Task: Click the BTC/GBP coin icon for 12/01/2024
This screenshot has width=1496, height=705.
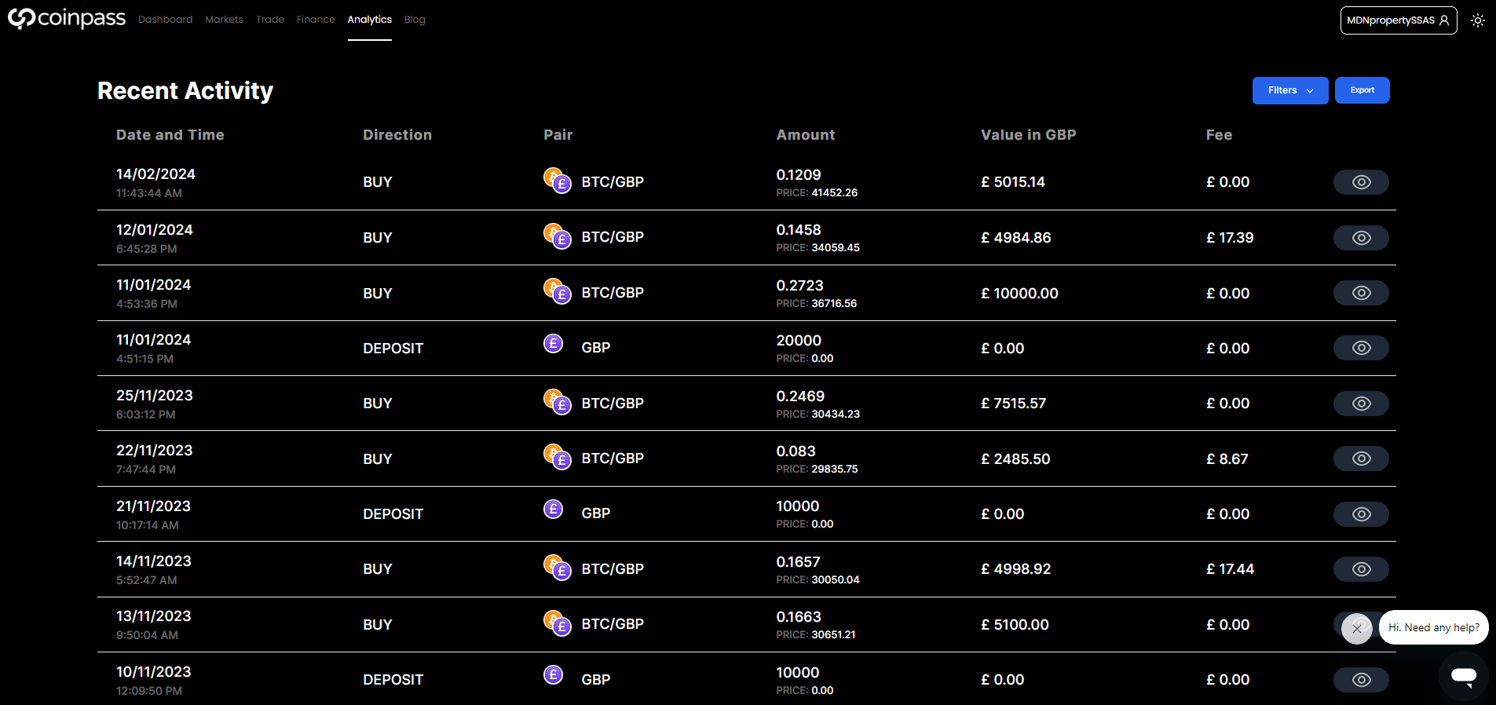Action: [x=558, y=236]
